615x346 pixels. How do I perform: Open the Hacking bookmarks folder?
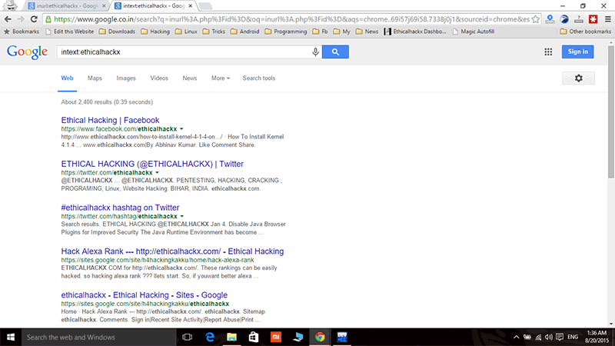[155, 32]
